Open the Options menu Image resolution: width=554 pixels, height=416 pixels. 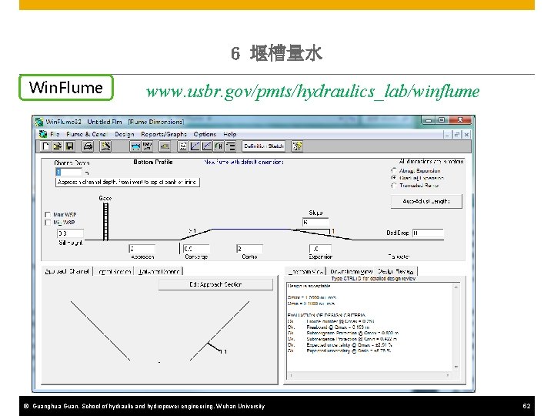(205, 134)
